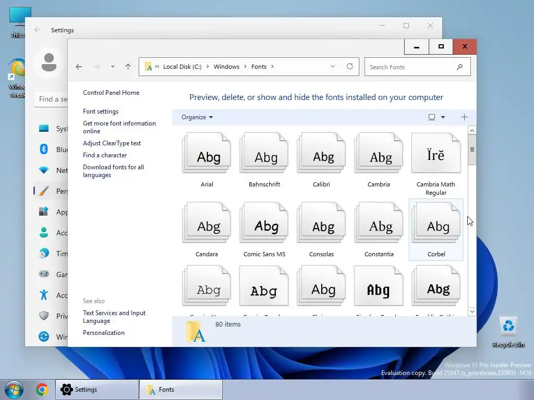Select the Bahnschrift font icon

(x=264, y=153)
